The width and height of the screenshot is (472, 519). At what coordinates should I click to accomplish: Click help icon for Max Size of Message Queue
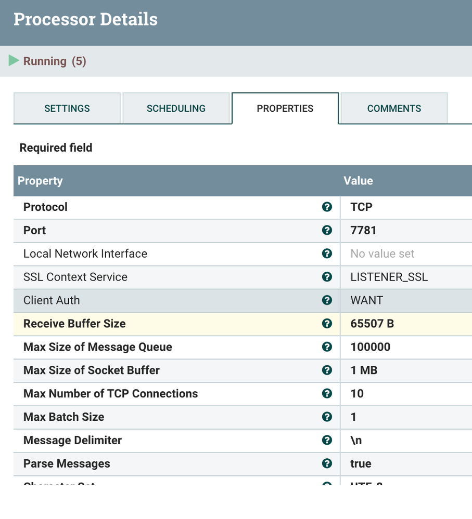click(x=327, y=347)
